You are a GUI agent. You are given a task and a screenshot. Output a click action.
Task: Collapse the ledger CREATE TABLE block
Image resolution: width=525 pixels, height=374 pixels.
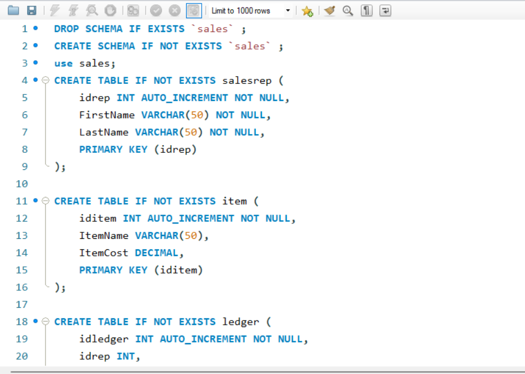pyautogui.click(x=45, y=322)
